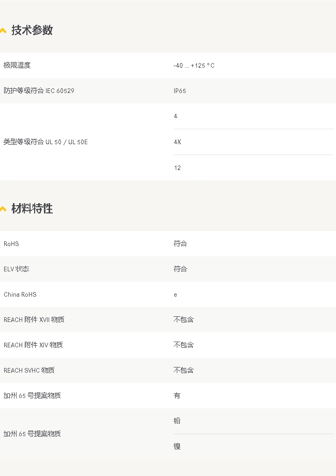Select REACH 附件 XVII 物质 label
This screenshot has height=476, width=336.
pos(34,320)
